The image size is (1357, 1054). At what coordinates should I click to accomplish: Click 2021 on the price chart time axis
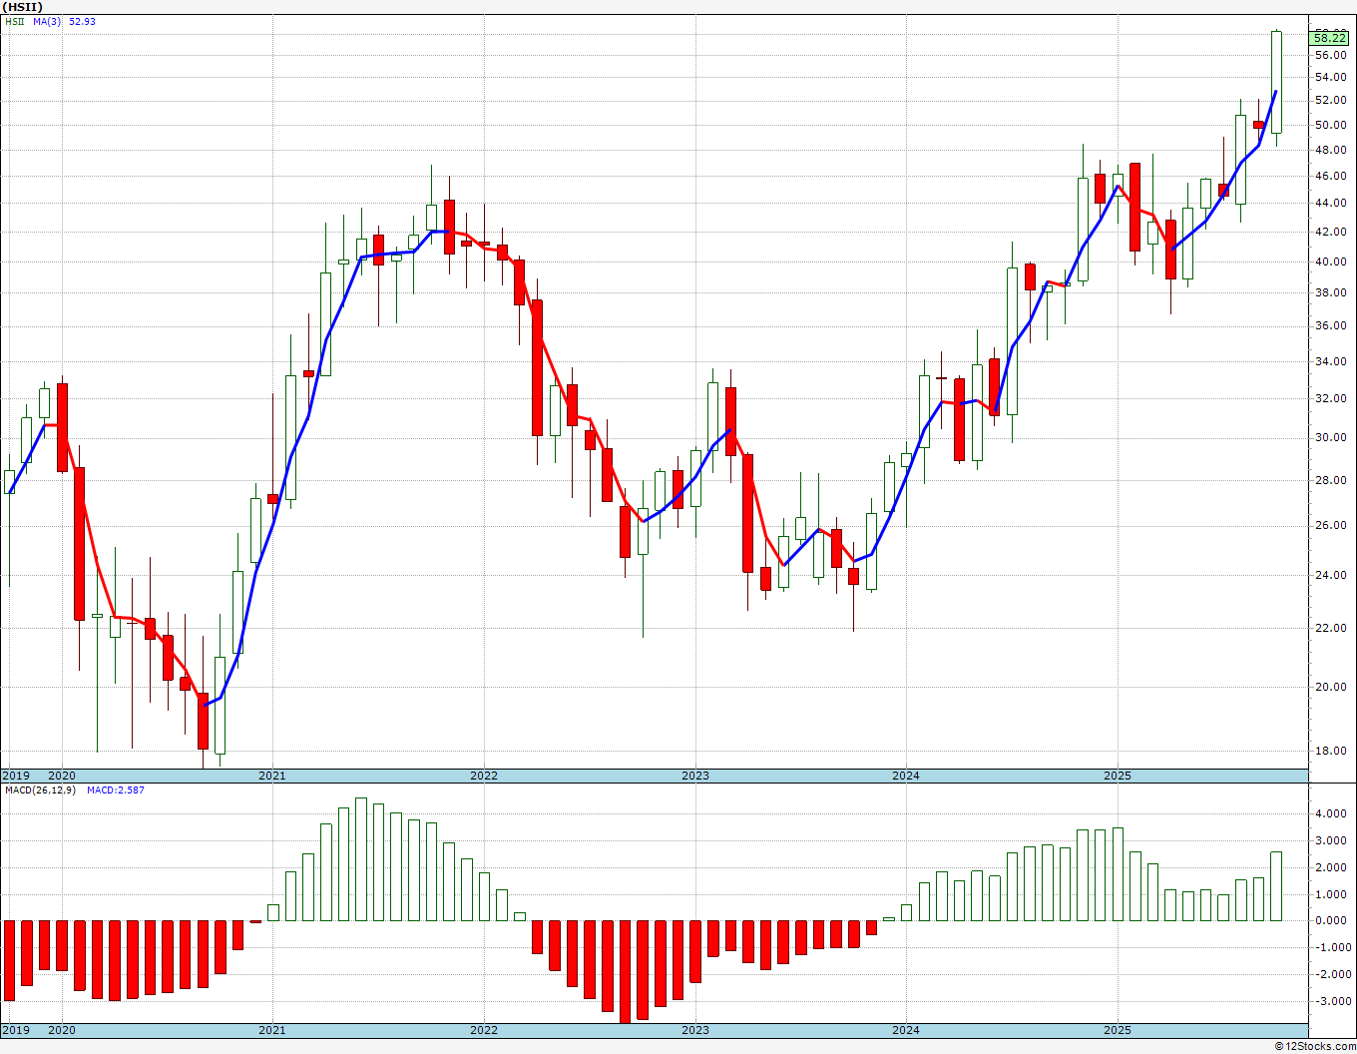click(272, 776)
